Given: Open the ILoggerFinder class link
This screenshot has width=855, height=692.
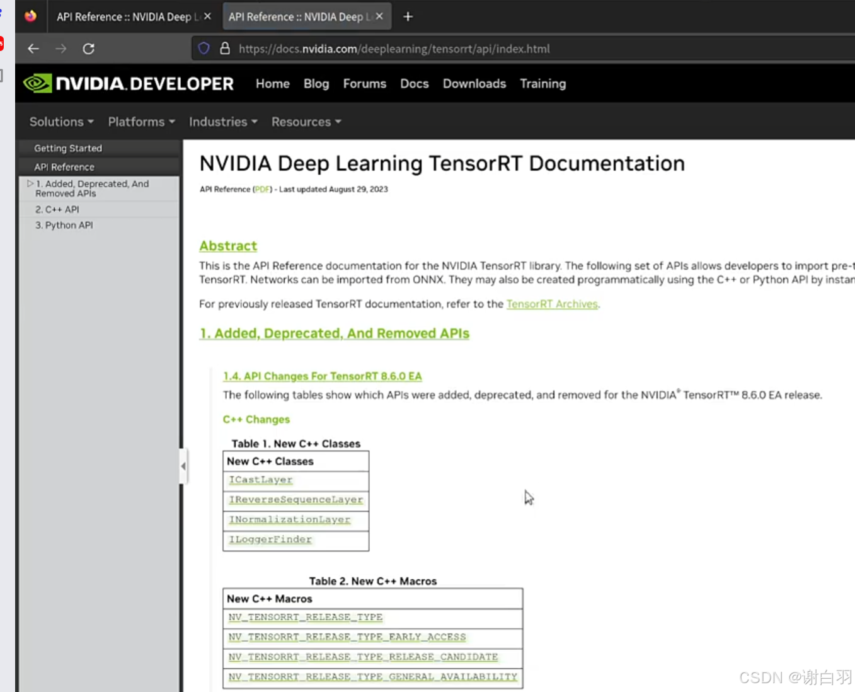Looking at the screenshot, I should point(270,539).
